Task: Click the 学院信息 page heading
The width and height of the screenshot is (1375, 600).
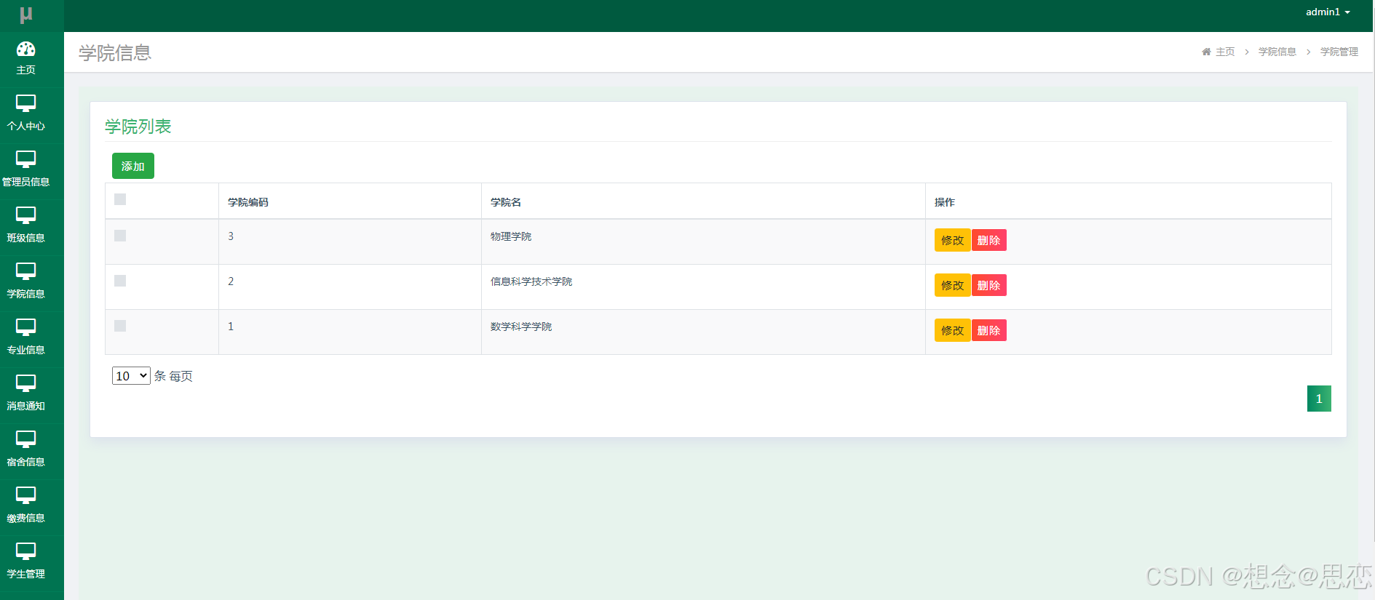Action: (x=115, y=52)
